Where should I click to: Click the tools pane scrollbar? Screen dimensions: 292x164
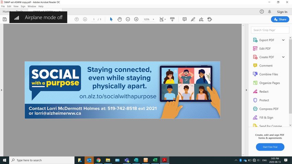coord(290,76)
